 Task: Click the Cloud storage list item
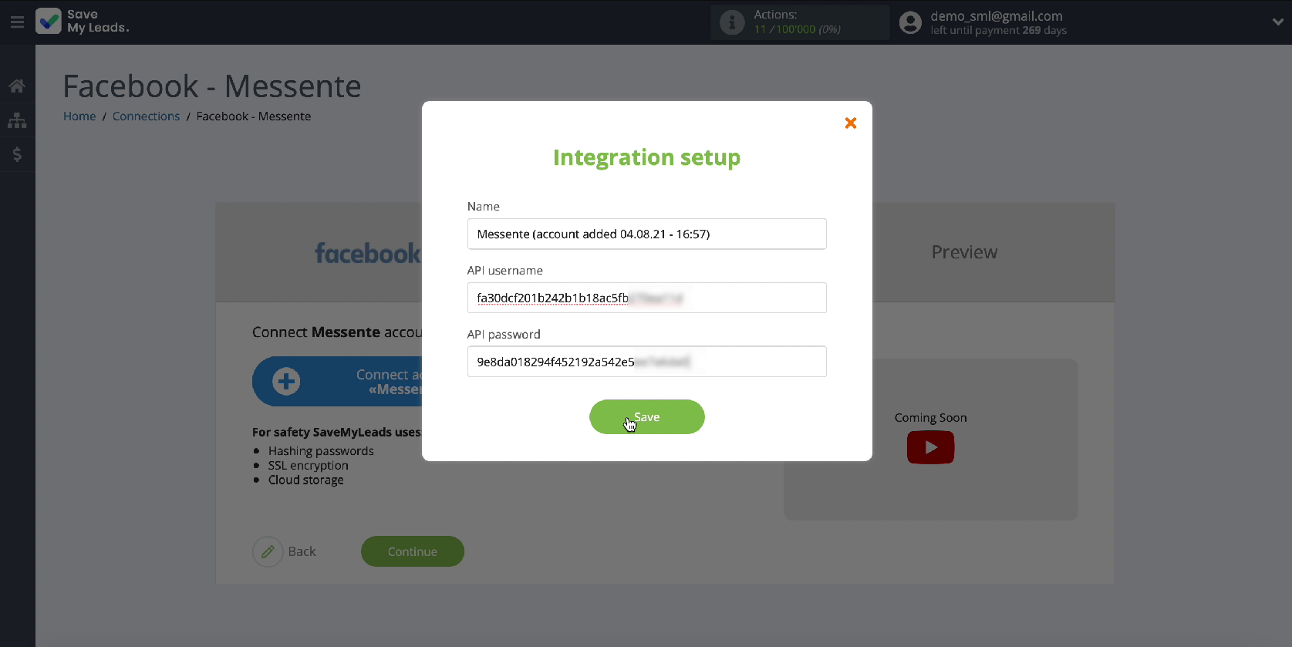point(305,480)
